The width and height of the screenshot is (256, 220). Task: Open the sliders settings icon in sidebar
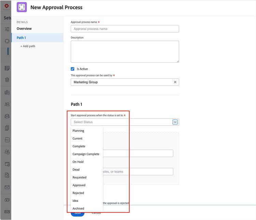coord(7,29)
